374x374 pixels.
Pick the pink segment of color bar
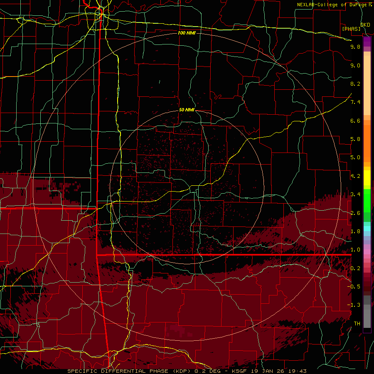coord(367,252)
